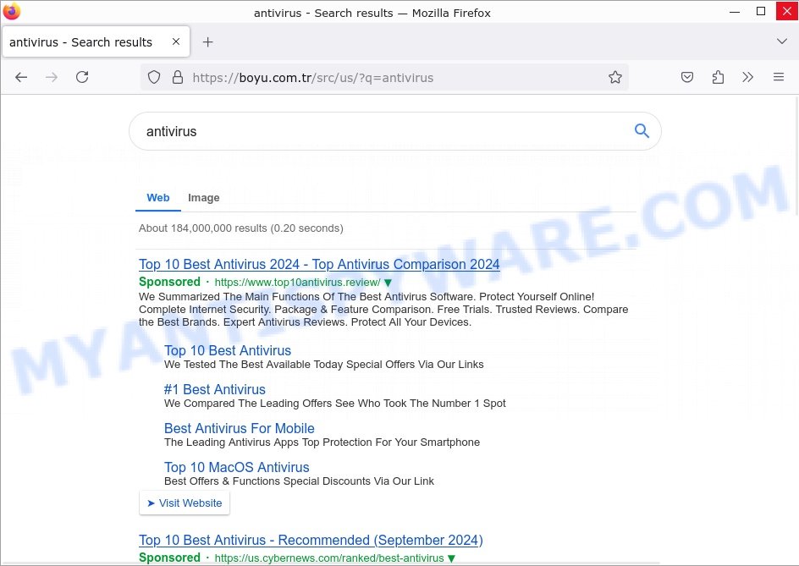Show site security padlock info
The image size is (799, 566).
pyautogui.click(x=178, y=78)
